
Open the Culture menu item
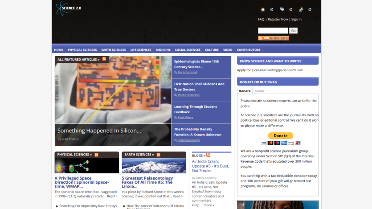[x=212, y=50]
